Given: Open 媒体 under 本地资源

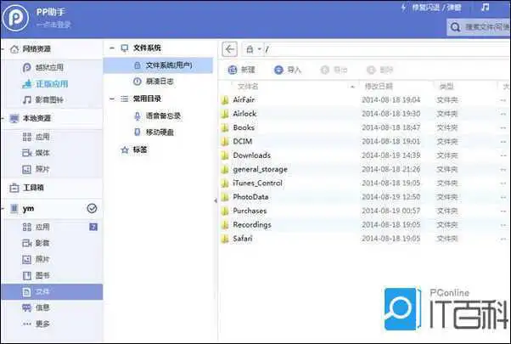Looking at the screenshot, I should [x=42, y=153].
